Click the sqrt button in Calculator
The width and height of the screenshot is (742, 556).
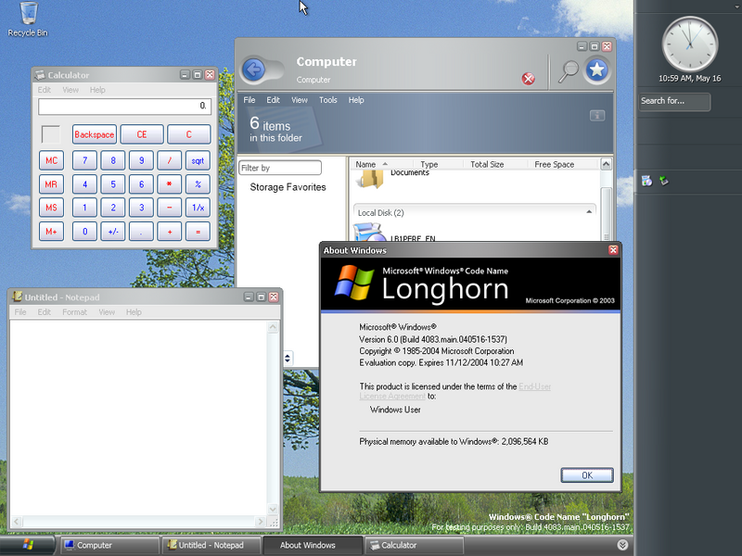(198, 160)
